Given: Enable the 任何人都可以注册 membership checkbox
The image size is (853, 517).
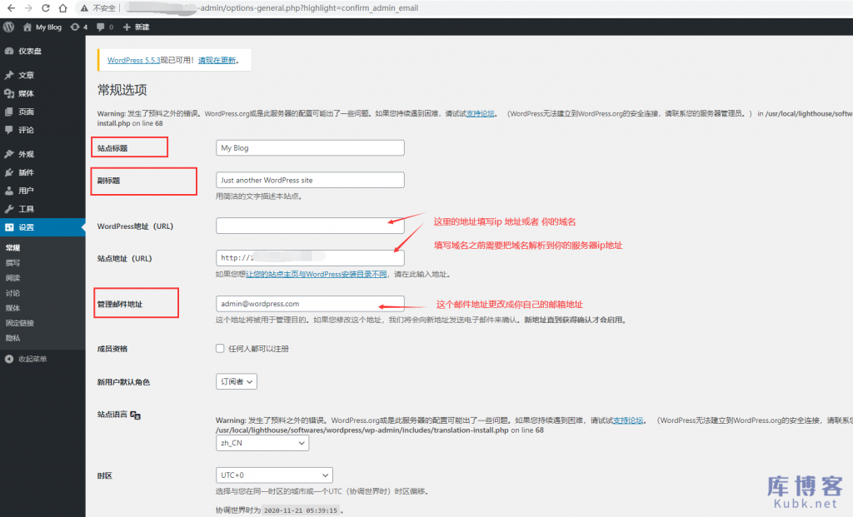Looking at the screenshot, I should [219, 348].
